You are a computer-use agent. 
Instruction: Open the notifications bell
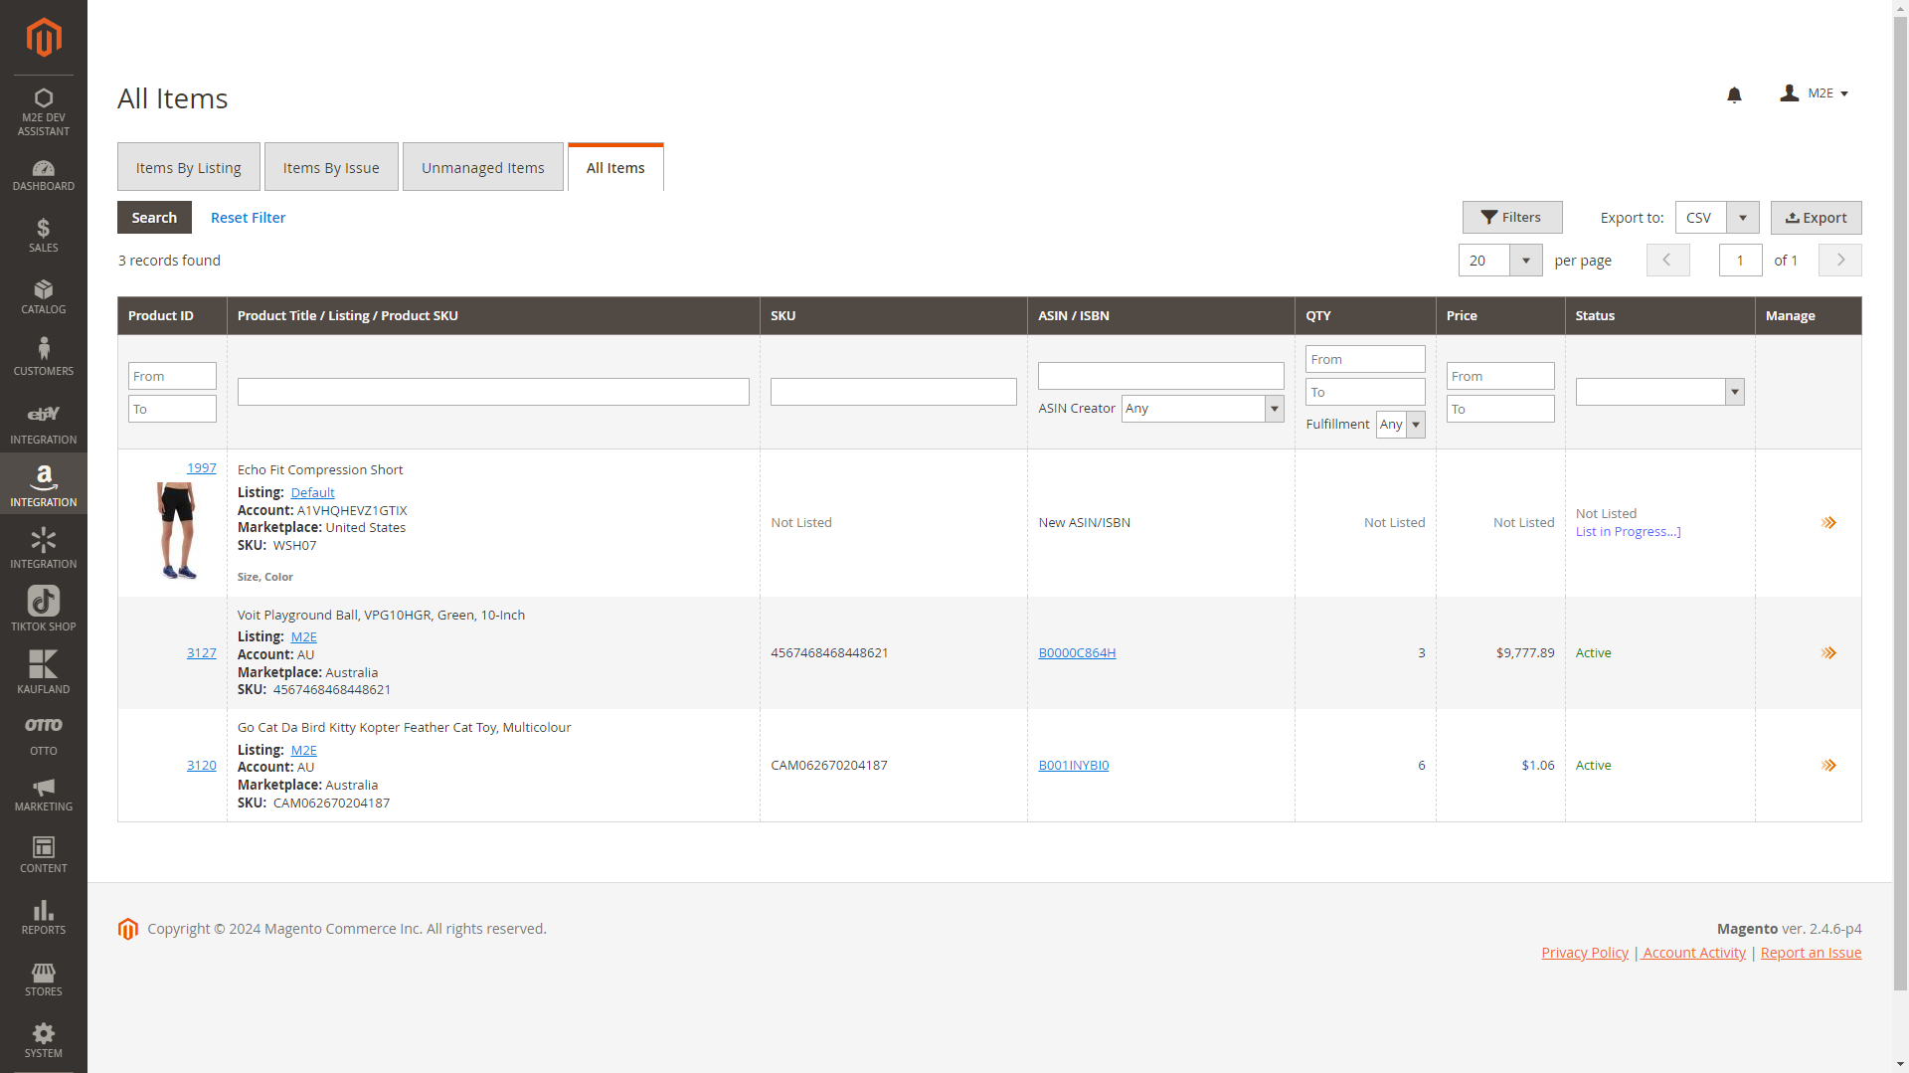(1734, 94)
